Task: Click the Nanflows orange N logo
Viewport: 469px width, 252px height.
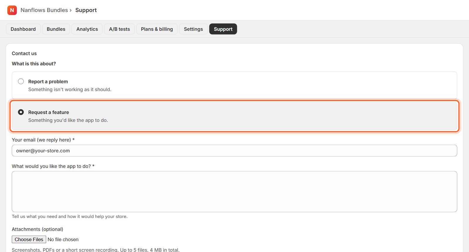Action: 12,10
